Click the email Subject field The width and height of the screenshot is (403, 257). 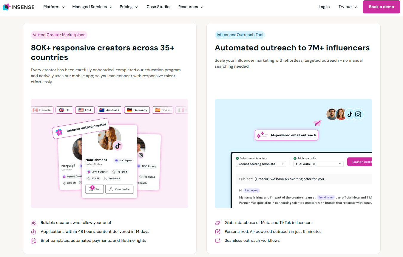[304, 179]
